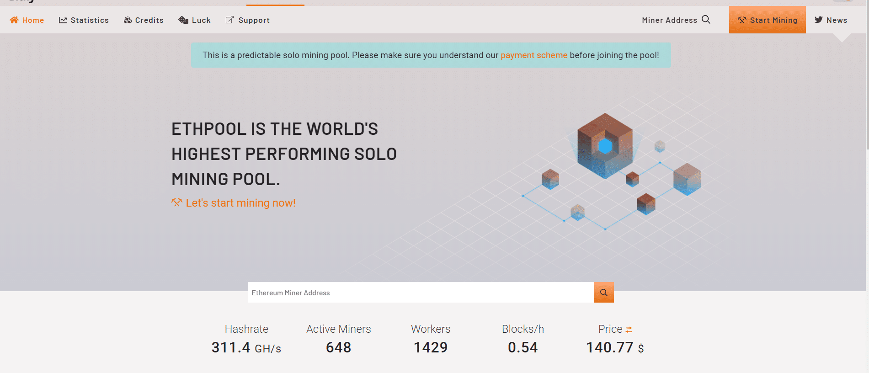
Task: Click the cubes icon next to Credits
Action: (128, 20)
